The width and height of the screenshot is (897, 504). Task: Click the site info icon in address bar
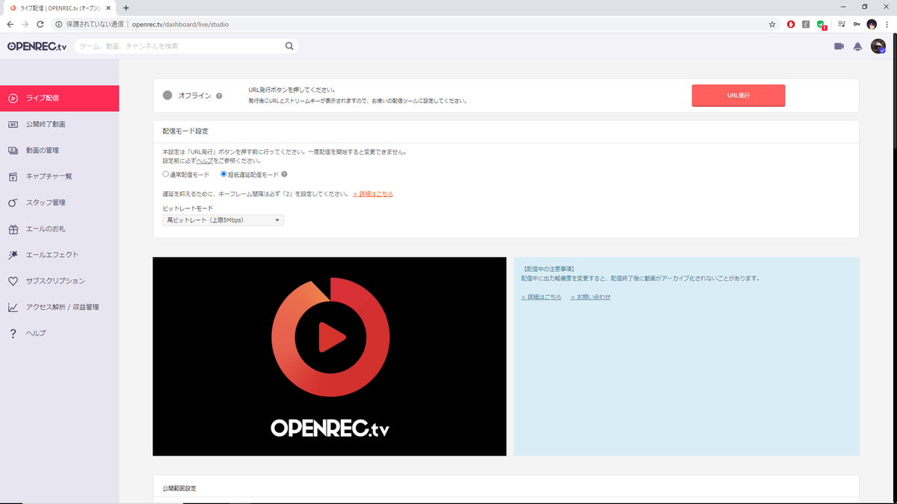[58, 24]
